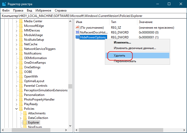Screen dimensions: 187x133
Task: Expand the NetCache key
Action: pos(17,44)
